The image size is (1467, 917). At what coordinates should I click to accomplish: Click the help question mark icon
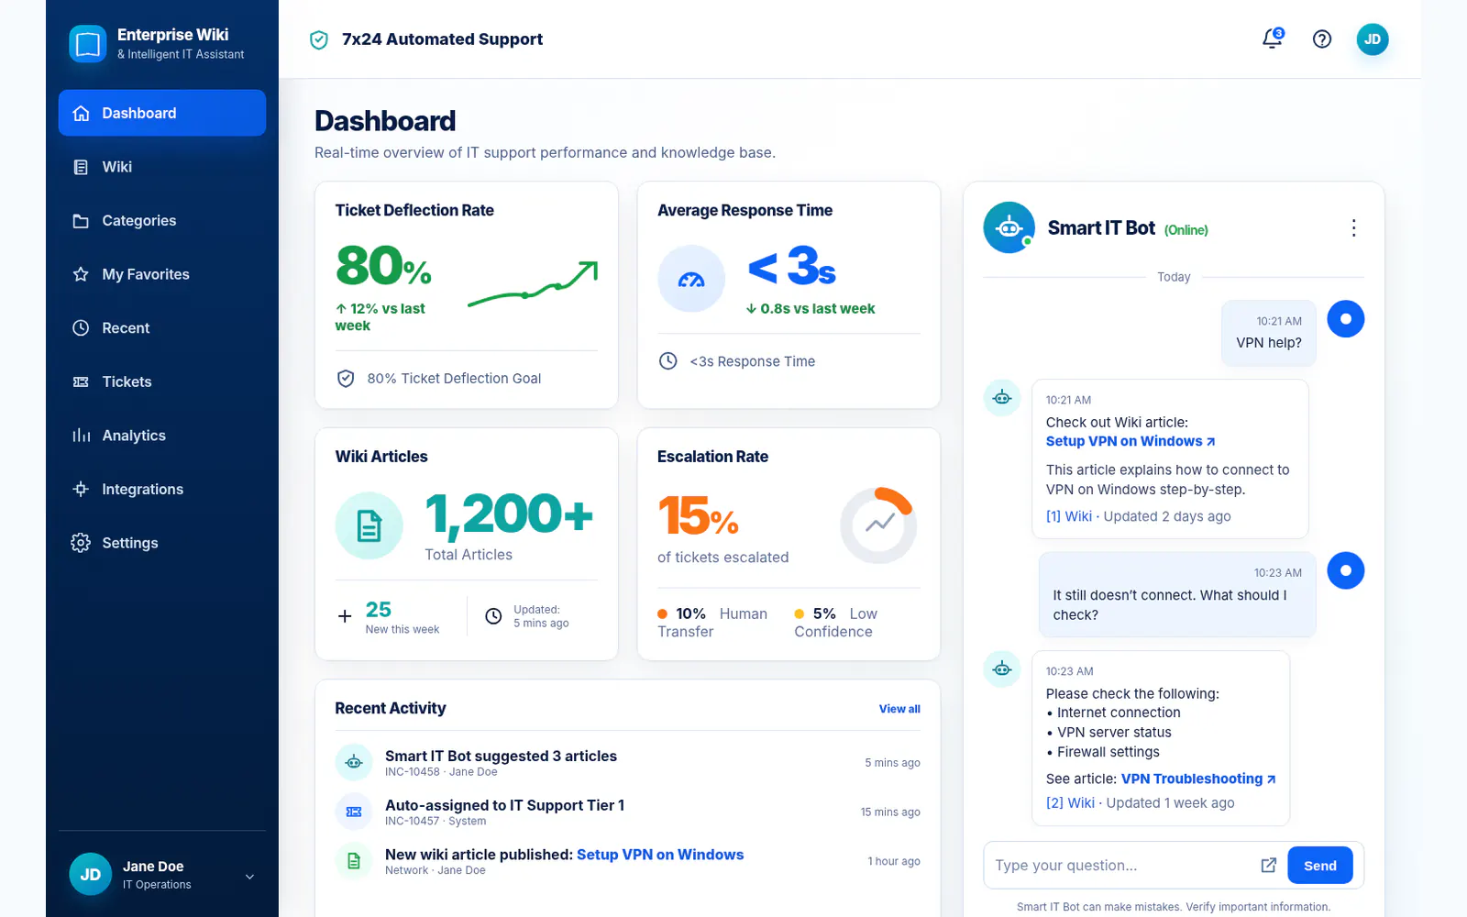(x=1322, y=39)
